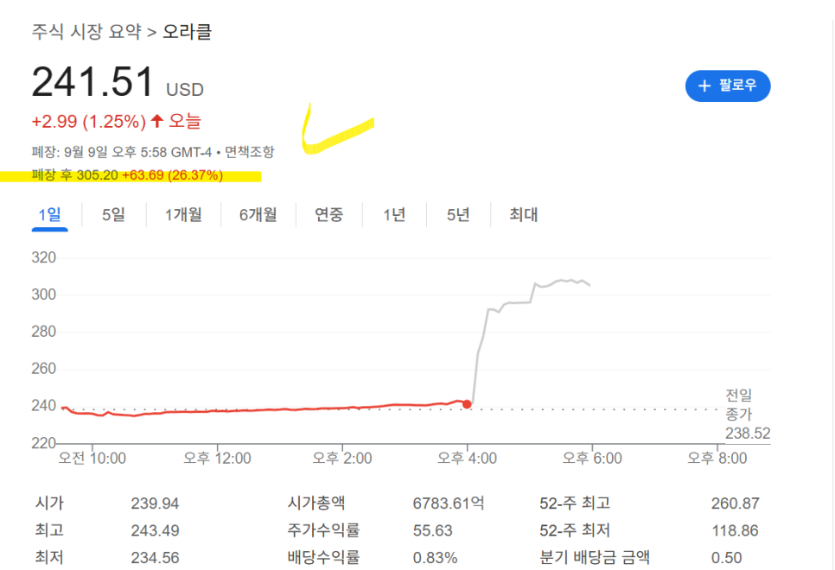Click the 분기 배당금 금액 label

(x=595, y=558)
